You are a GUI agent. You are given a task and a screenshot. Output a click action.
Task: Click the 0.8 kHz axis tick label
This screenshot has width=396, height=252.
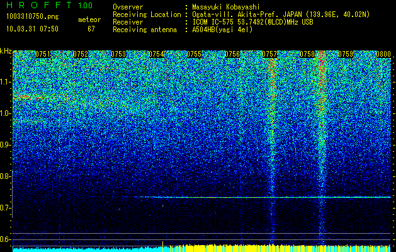click(x=6, y=176)
